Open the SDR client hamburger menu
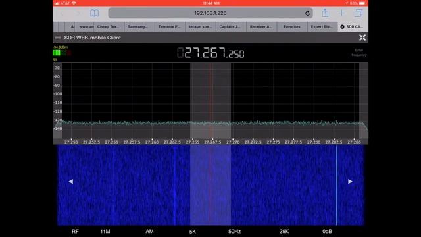 click(x=58, y=38)
